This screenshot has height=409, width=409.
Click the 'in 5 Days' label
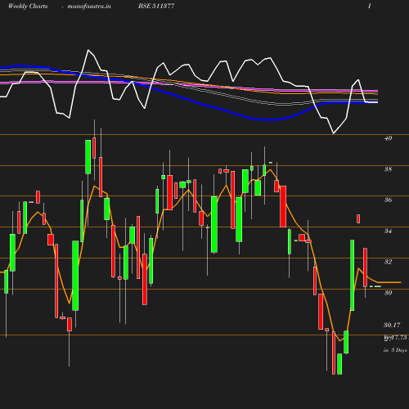pyautogui.click(x=395, y=350)
